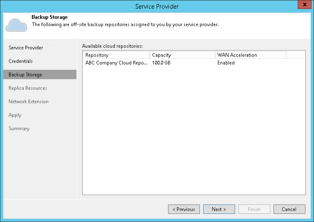Click the cloud icon in header
Screen dimensions: 314x222
(x=16, y=25)
